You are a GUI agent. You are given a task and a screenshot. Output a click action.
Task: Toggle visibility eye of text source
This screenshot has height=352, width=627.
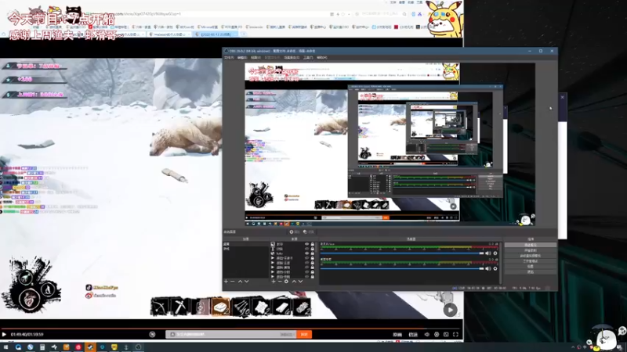click(x=307, y=249)
